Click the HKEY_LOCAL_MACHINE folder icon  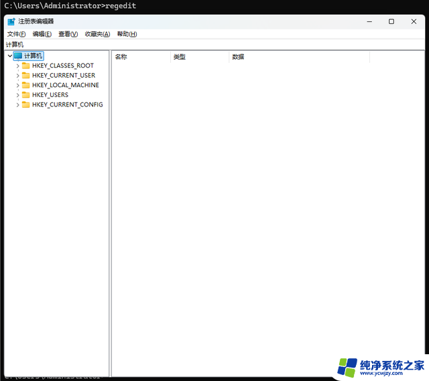point(25,85)
